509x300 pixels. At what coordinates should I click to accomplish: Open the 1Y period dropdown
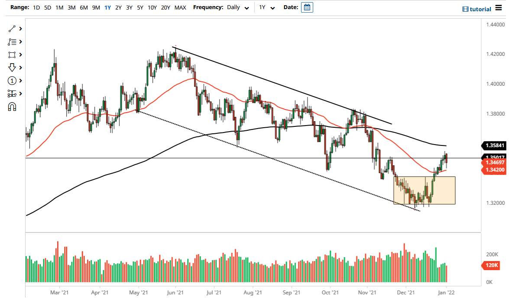pyautogui.click(x=268, y=7)
